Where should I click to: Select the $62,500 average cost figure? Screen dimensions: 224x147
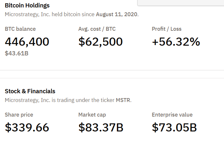click(101, 42)
